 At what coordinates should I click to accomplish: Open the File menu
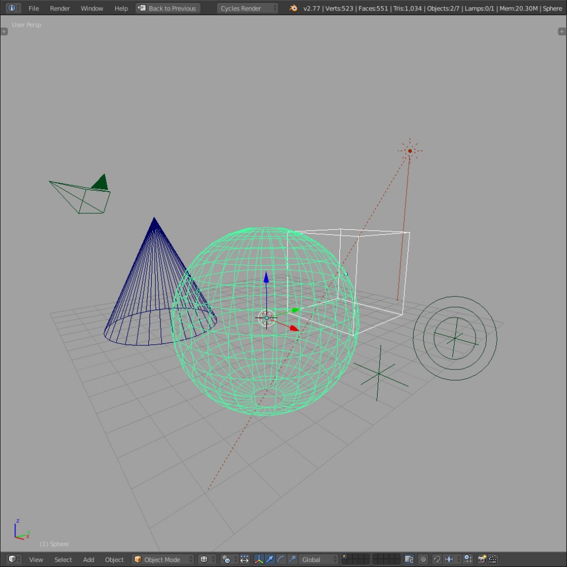(x=33, y=8)
